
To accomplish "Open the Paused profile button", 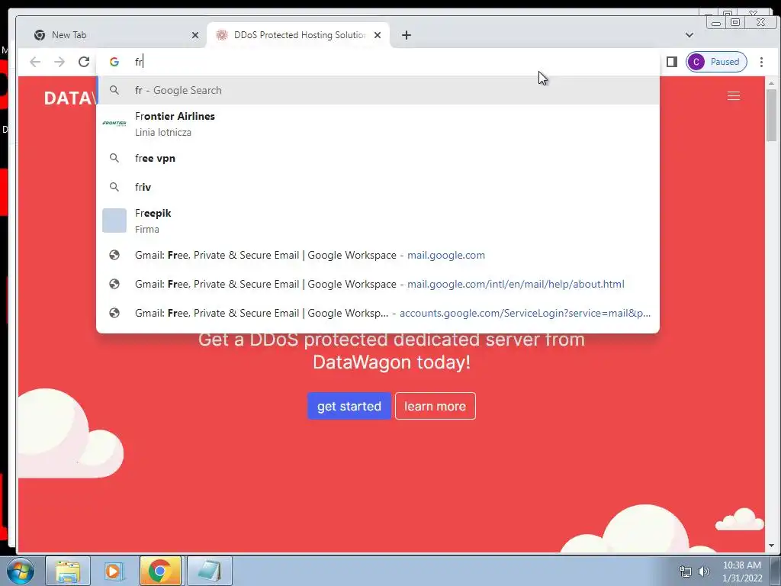I will tap(716, 62).
